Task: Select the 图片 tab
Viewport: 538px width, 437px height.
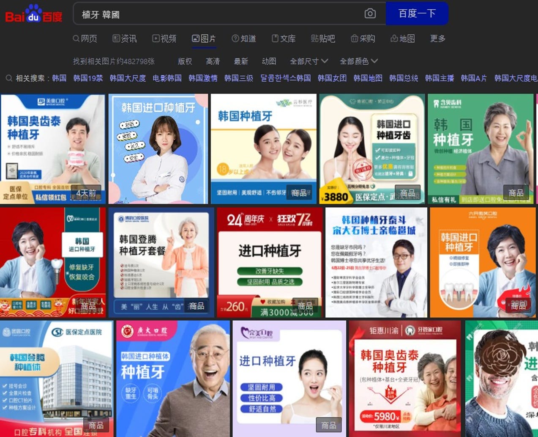Action: (204, 38)
